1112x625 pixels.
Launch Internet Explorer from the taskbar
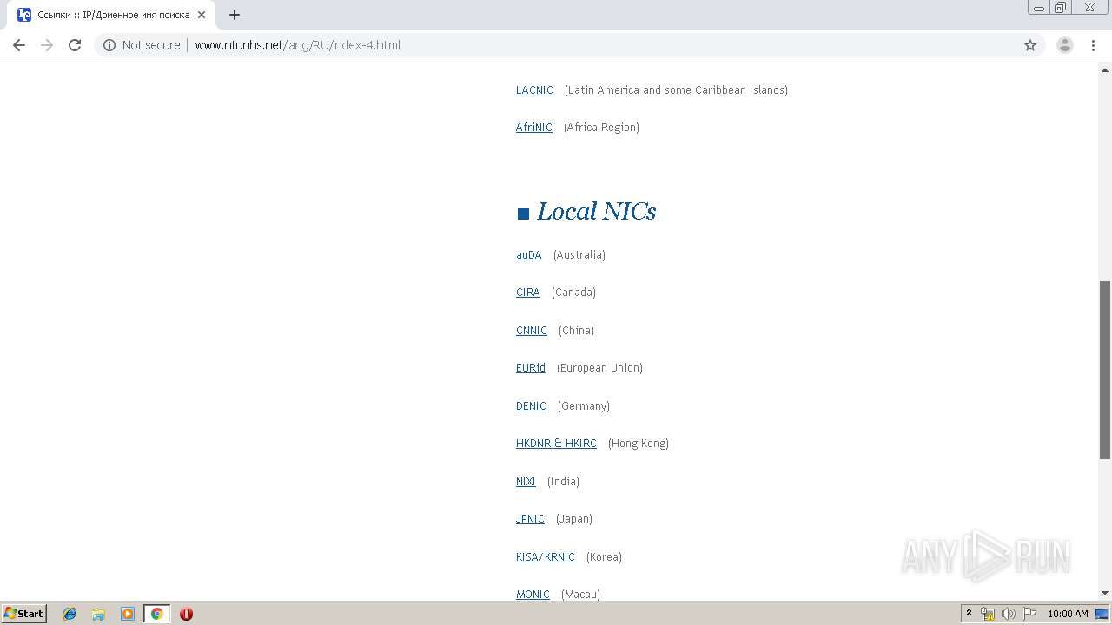[69, 614]
